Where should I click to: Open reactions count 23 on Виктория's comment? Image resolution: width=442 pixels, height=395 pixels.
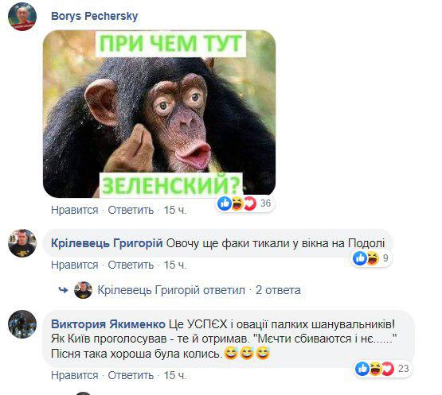[404, 369]
